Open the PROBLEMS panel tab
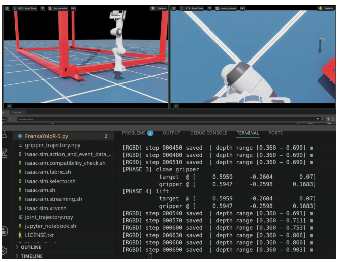340x262 pixels. click(134, 133)
